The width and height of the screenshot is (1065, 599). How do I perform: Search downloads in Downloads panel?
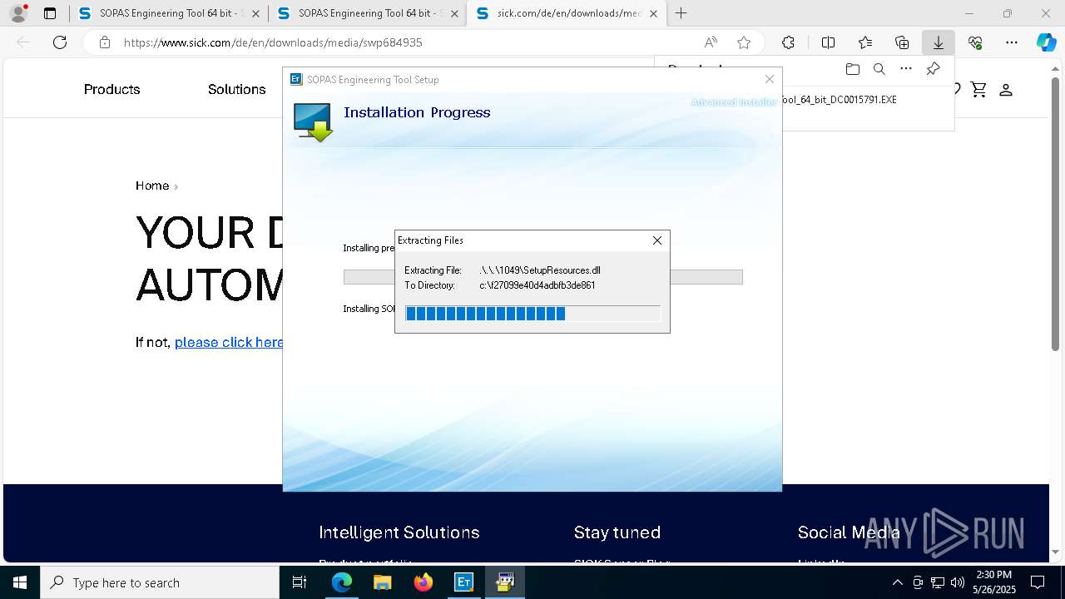pyautogui.click(x=879, y=69)
